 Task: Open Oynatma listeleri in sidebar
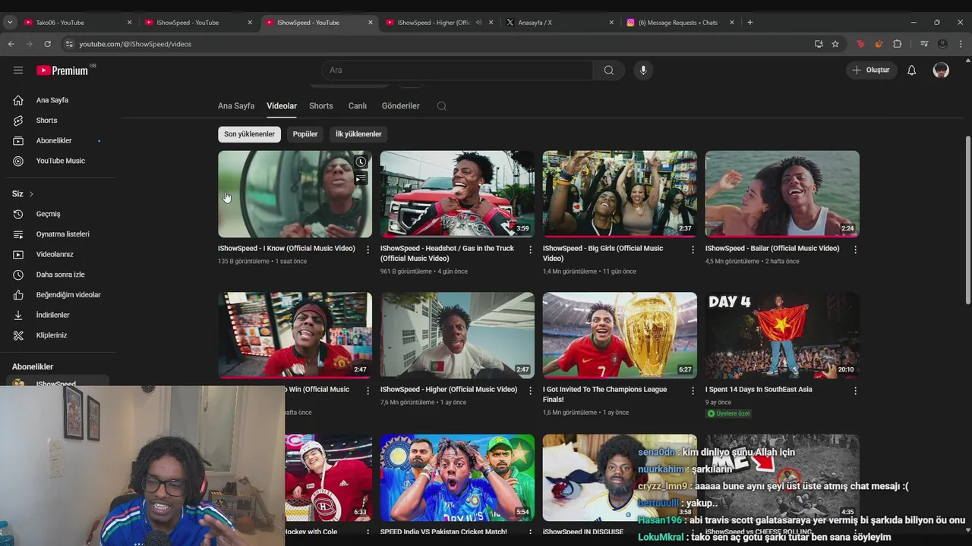(x=62, y=234)
